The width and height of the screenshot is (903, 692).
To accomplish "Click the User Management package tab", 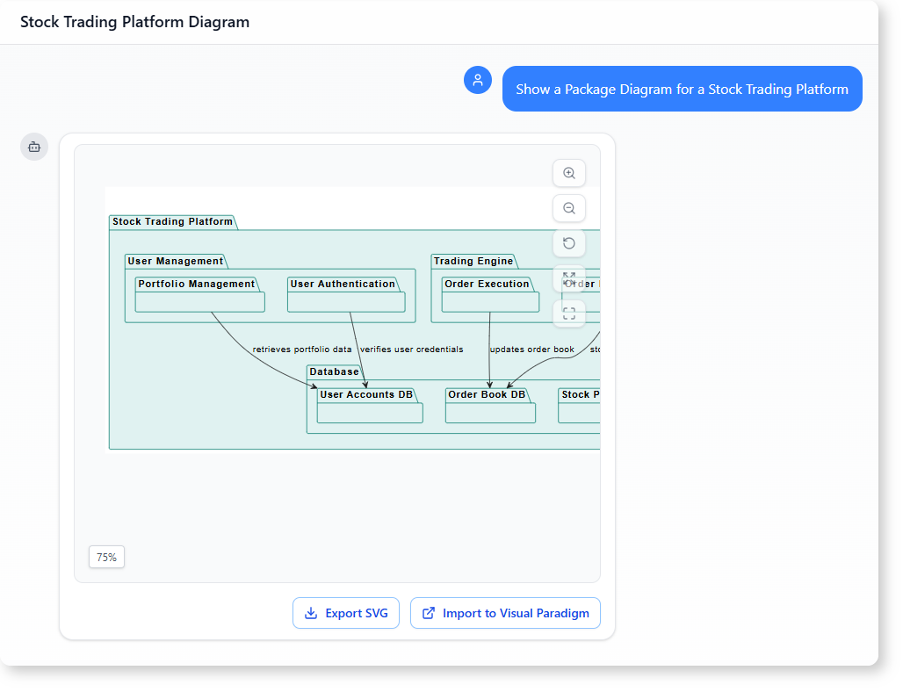I will click(x=176, y=261).
